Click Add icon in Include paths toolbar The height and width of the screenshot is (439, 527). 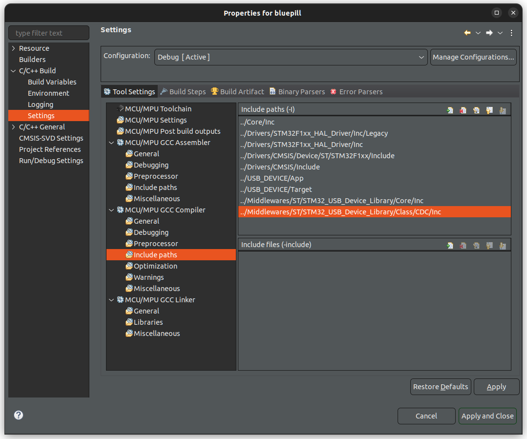tap(450, 110)
